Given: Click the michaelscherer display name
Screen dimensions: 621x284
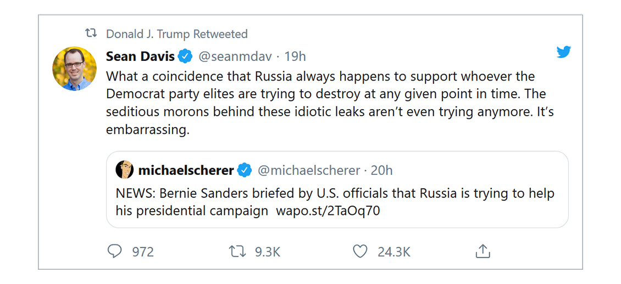Looking at the screenshot, I should pyautogui.click(x=186, y=171).
